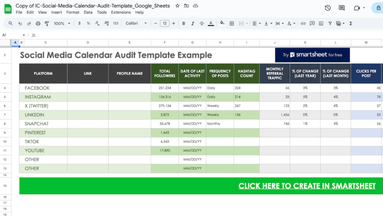Decrease decimal places
Screen dimensions: 383x216
coord(97,23)
